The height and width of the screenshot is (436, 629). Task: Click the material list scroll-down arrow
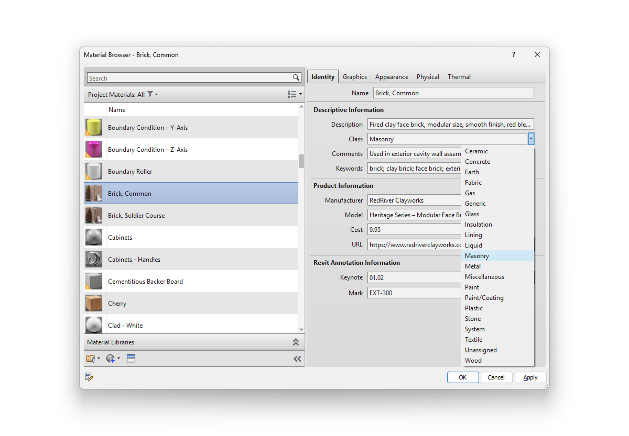tap(301, 329)
